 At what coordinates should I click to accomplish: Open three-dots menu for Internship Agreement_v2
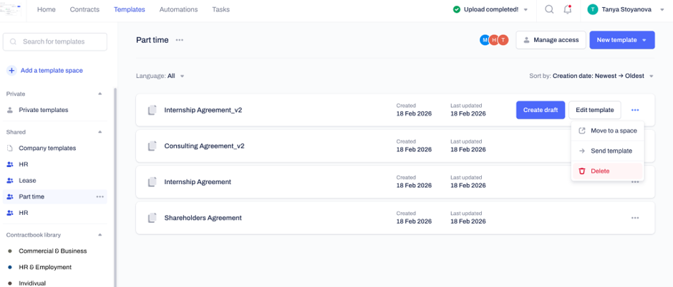pos(635,110)
